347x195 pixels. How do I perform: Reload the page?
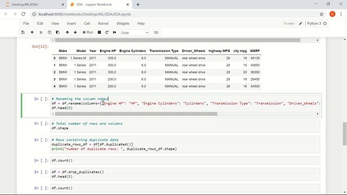pyautogui.click(x=23, y=14)
